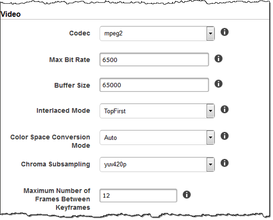The width and height of the screenshot is (273, 220).
Task: Open the Codec dropdown showing mpeg2
Action: coord(157,33)
